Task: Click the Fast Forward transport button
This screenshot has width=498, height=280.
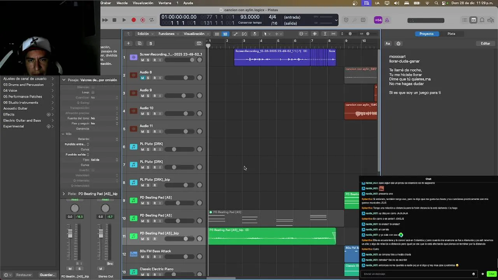Action: tap(105, 20)
